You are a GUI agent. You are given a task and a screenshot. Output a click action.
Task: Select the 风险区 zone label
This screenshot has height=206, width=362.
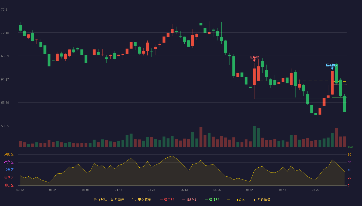[9, 154]
